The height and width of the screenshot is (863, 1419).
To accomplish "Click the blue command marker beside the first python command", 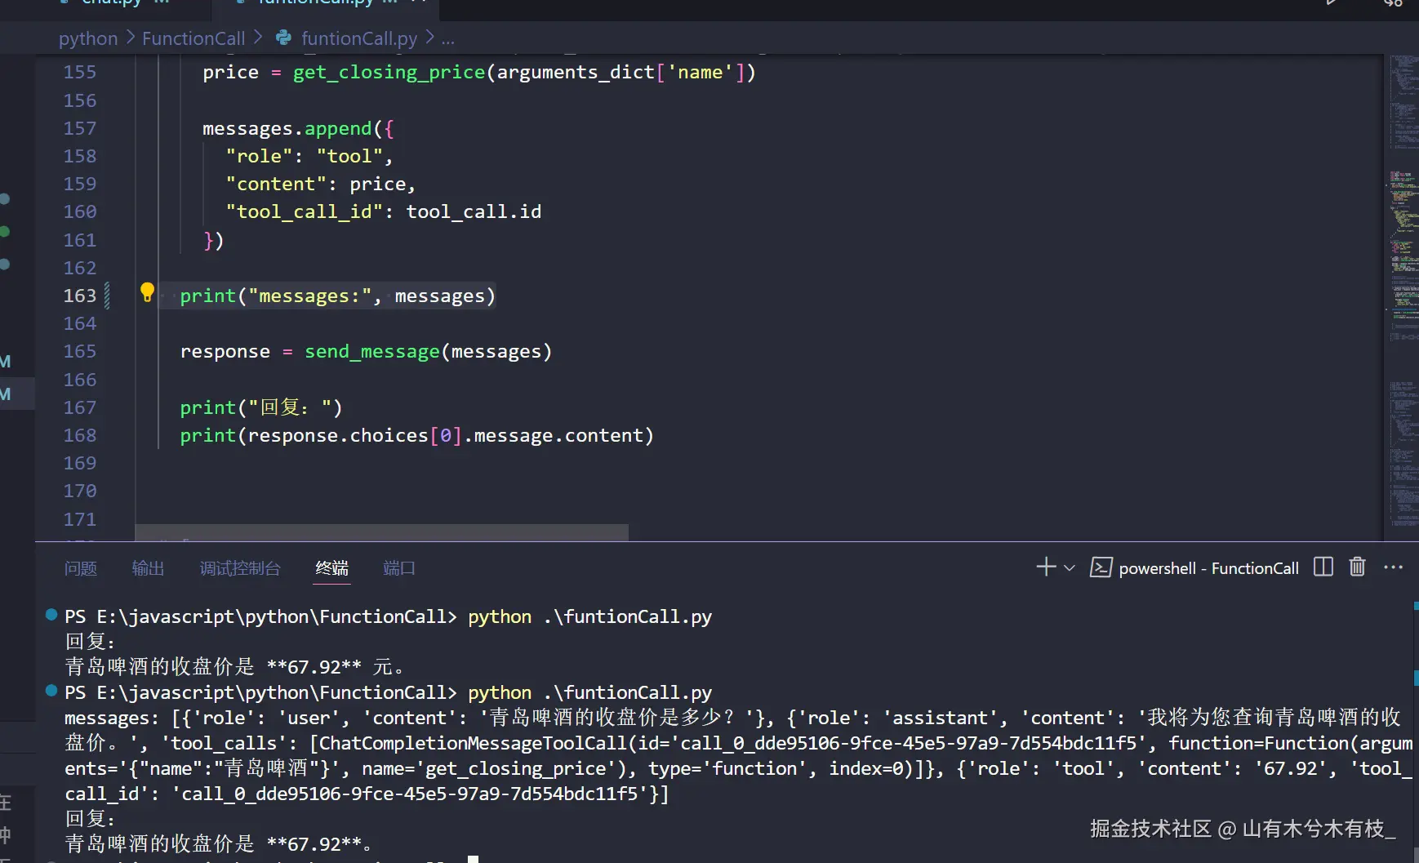I will 51,615.
